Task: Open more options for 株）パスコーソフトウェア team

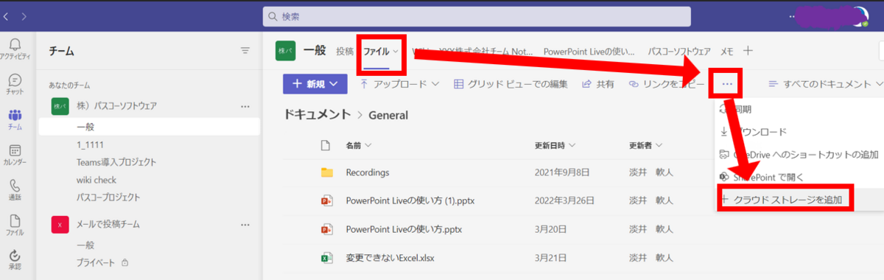Action: (x=245, y=107)
